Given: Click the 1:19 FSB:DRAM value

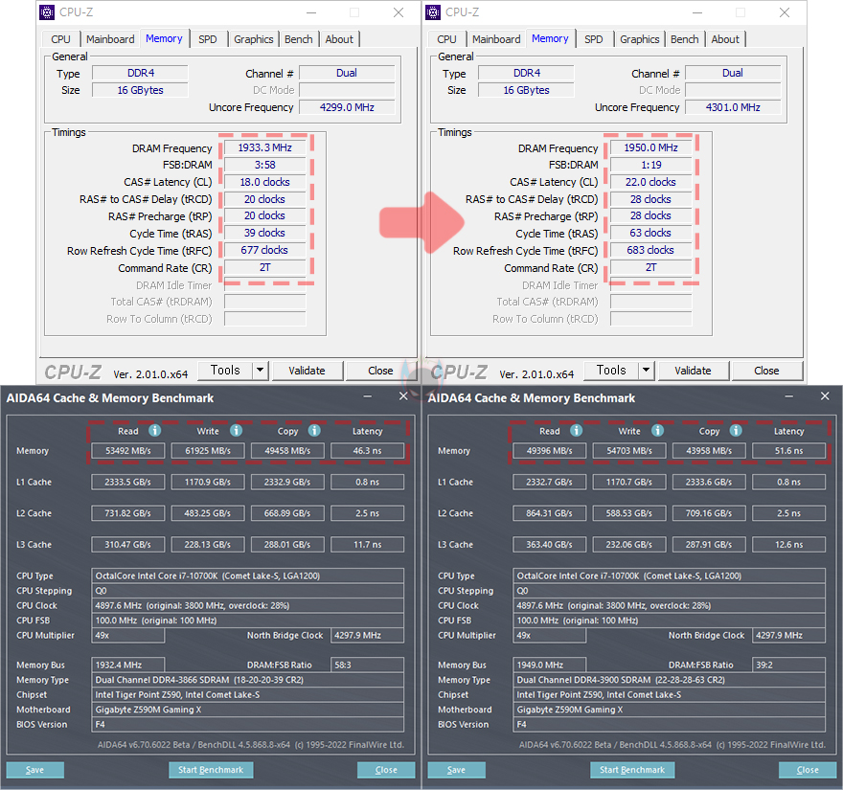Looking at the screenshot, I should click(651, 165).
